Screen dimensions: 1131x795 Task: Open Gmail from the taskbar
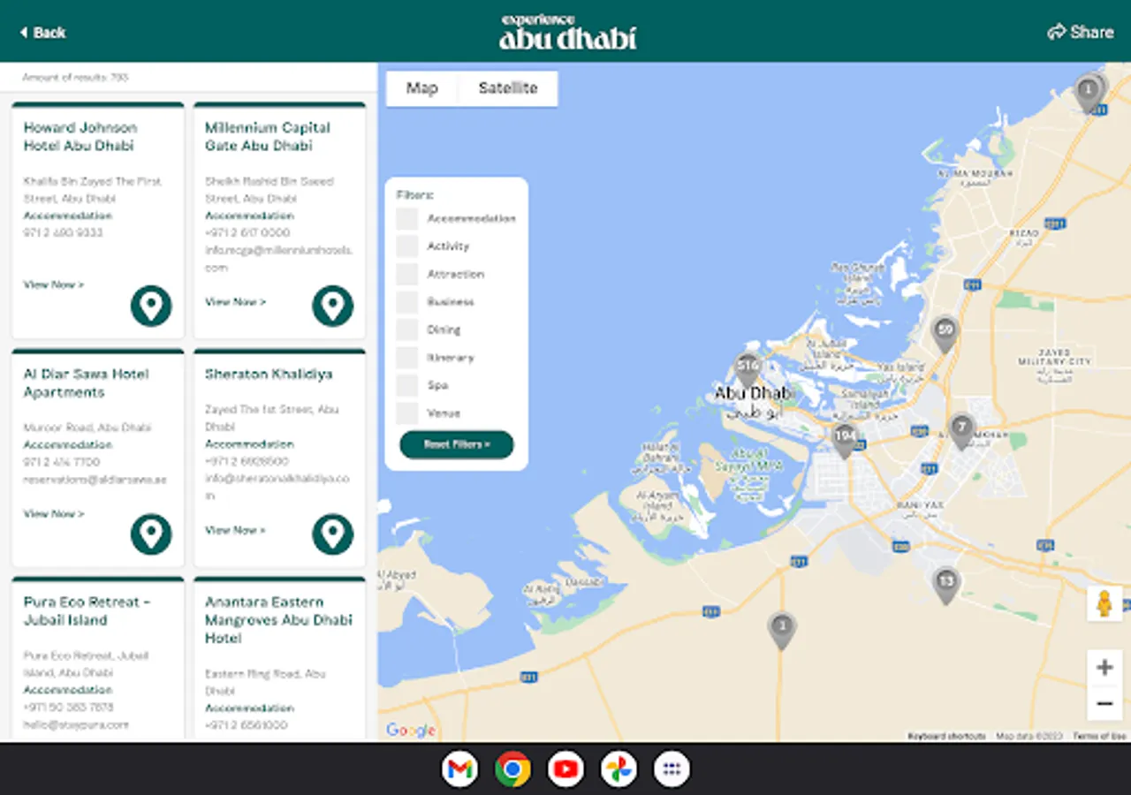(x=459, y=769)
